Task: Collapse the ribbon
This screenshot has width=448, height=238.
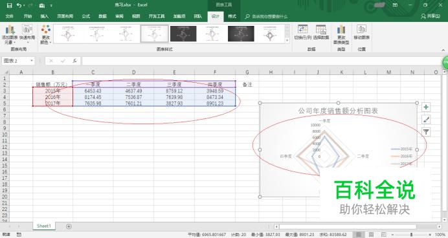Action: coord(443,50)
